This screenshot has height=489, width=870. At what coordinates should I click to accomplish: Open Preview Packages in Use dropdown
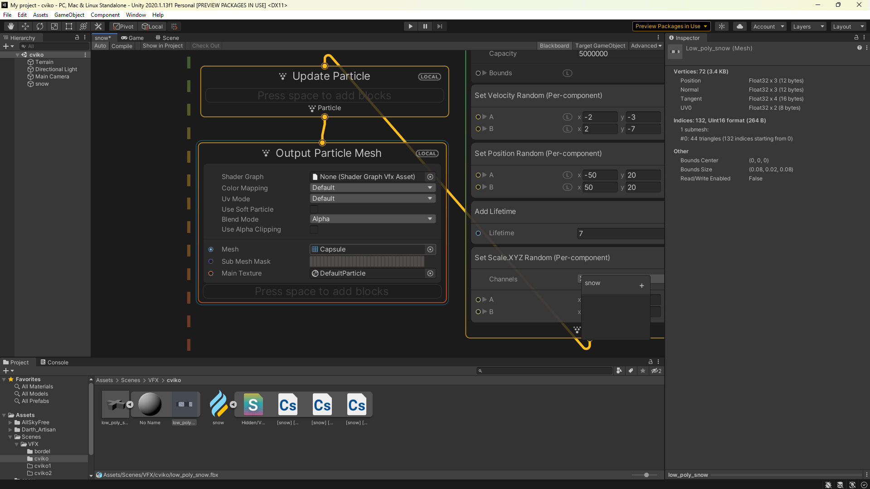pos(671,26)
